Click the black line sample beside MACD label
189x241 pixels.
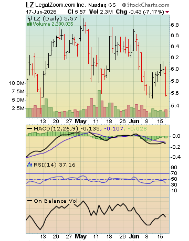pyautogui.click(x=30, y=129)
